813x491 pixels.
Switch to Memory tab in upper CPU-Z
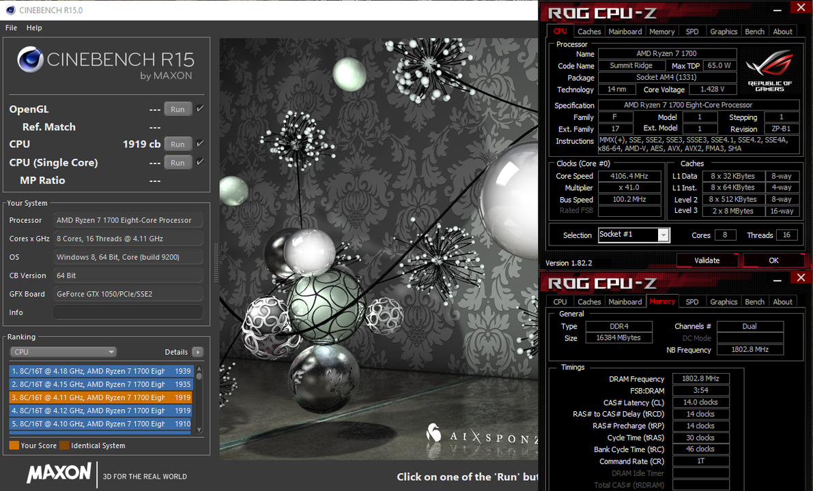click(661, 31)
